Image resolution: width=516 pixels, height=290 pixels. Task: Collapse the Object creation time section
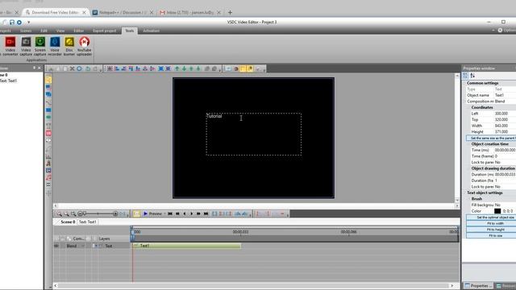(x=468, y=144)
